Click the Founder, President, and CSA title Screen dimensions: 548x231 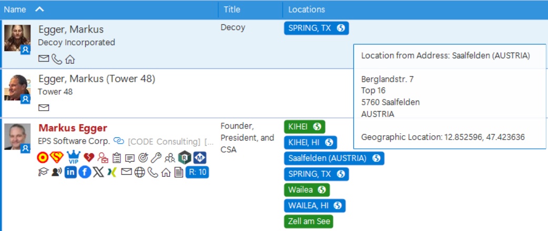pos(247,138)
